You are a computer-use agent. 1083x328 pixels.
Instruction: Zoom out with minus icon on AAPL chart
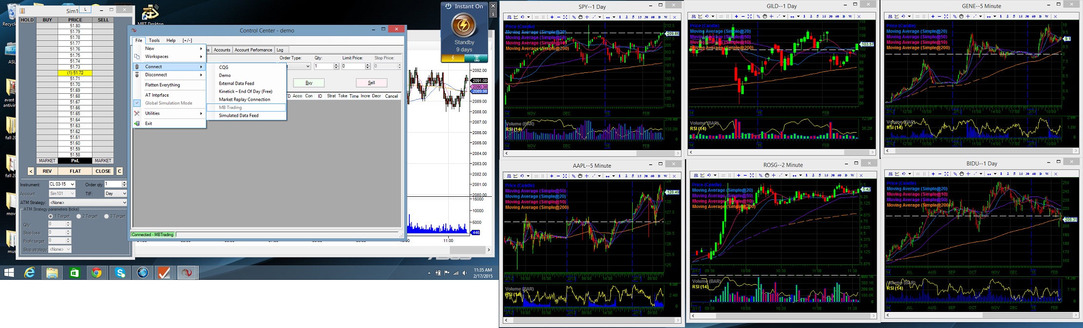[x=558, y=176]
